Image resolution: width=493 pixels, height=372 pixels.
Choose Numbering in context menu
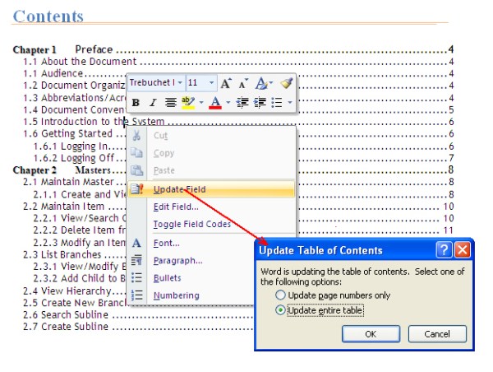point(191,295)
